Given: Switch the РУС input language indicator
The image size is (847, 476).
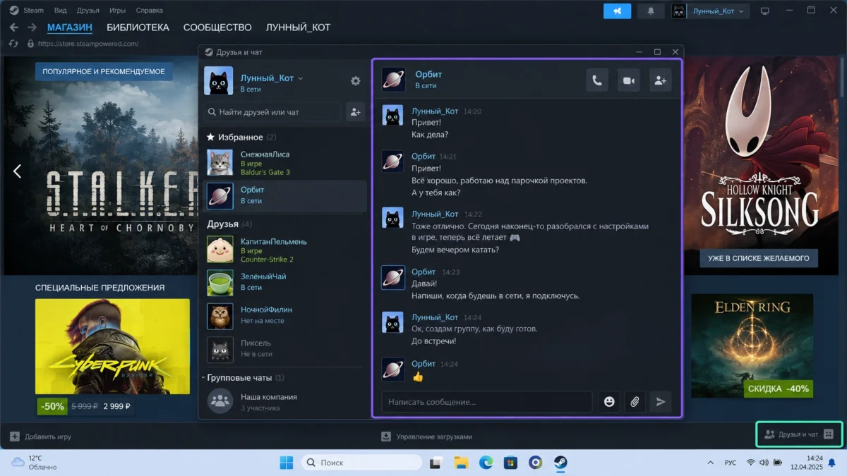Looking at the screenshot, I should pyautogui.click(x=731, y=463).
